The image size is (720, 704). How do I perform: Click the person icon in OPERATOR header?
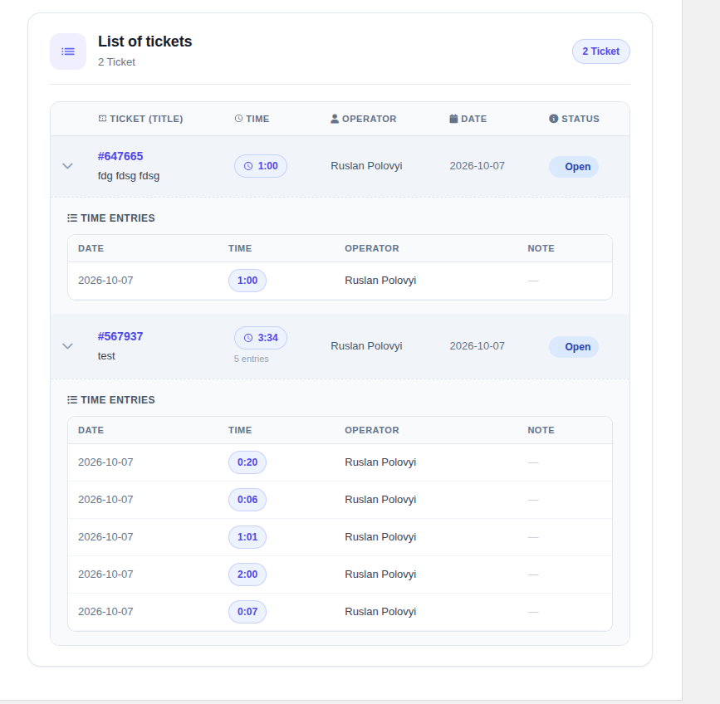tap(335, 119)
